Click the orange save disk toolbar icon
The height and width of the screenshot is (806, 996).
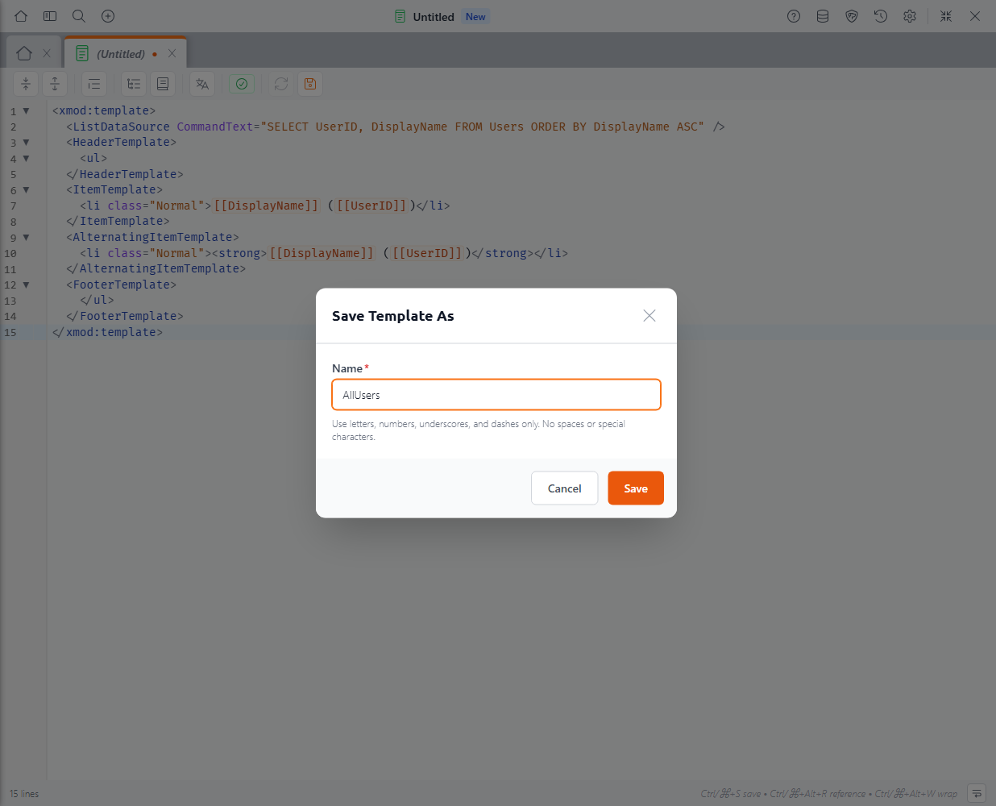click(x=310, y=84)
